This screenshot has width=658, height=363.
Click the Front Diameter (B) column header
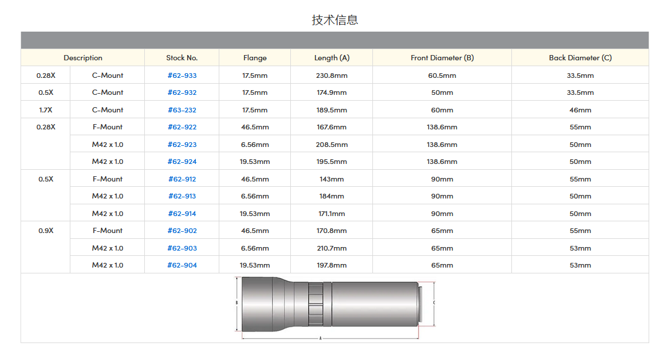click(x=442, y=58)
